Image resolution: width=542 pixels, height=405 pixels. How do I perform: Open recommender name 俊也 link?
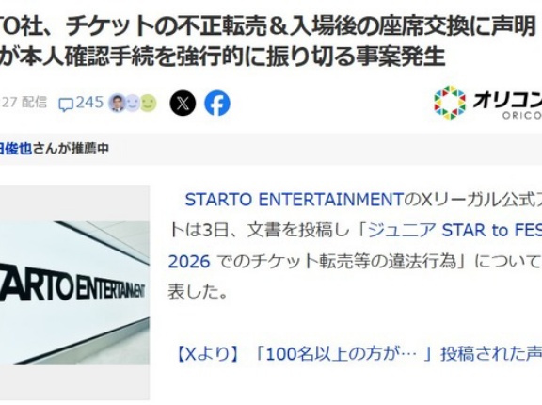pyautogui.click(x=16, y=149)
